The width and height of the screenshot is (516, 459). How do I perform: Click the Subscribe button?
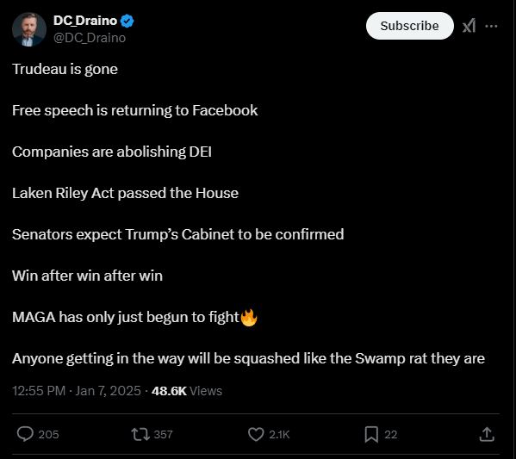(410, 26)
